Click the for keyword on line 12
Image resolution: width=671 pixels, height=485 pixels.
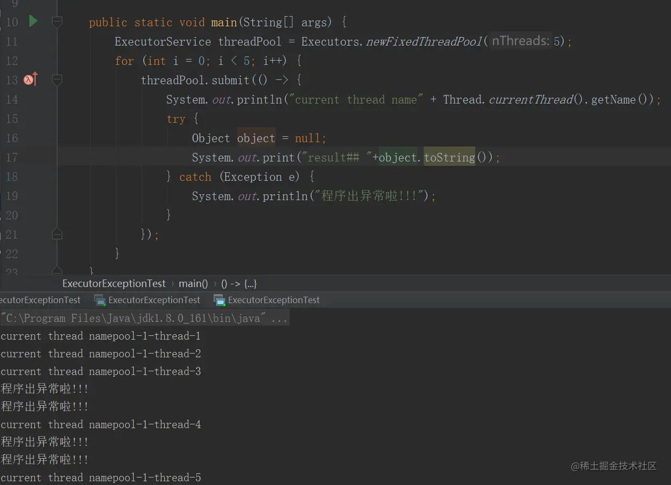point(124,61)
